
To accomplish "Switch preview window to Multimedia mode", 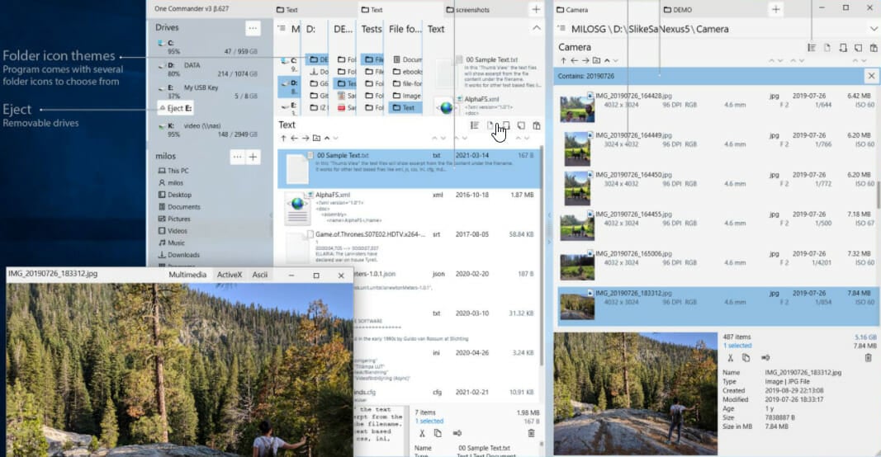I will (x=187, y=275).
